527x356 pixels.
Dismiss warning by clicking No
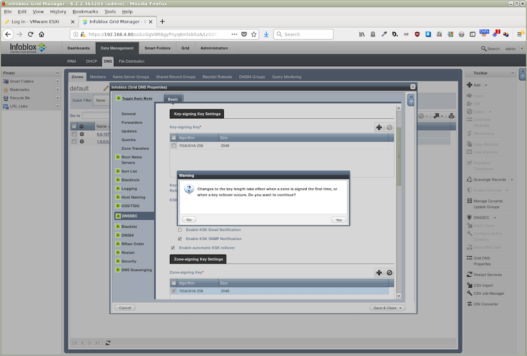point(189,220)
